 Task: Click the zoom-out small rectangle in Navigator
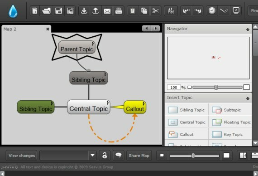(190, 87)
